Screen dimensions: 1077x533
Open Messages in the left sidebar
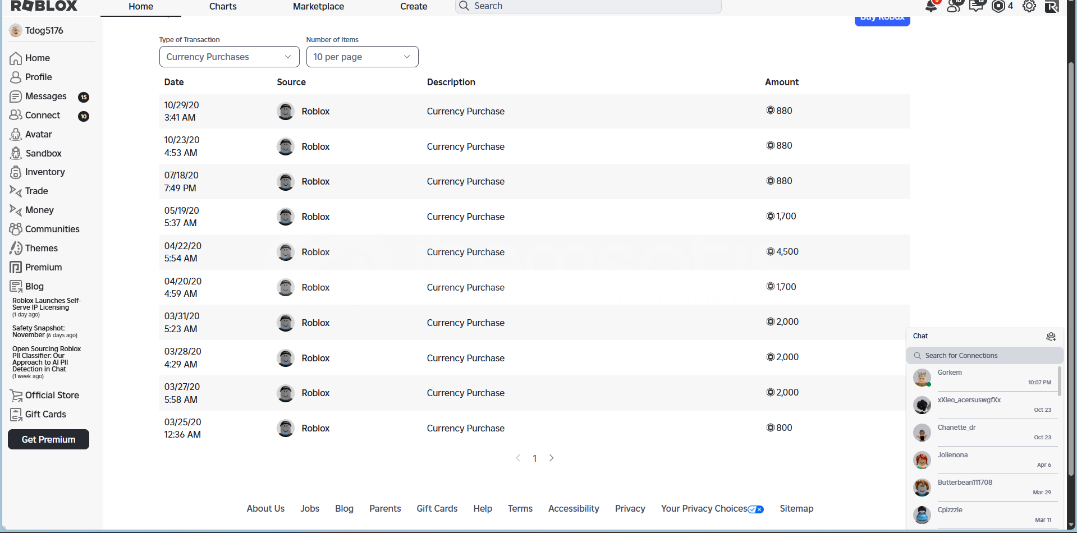[x=38, y=96]
